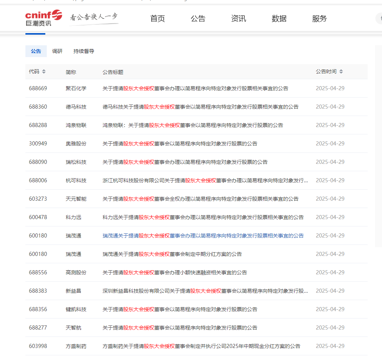Open 鸿泉物联 announcement title link
This screenshot has height=359, width=382.
tap(193, 125)
